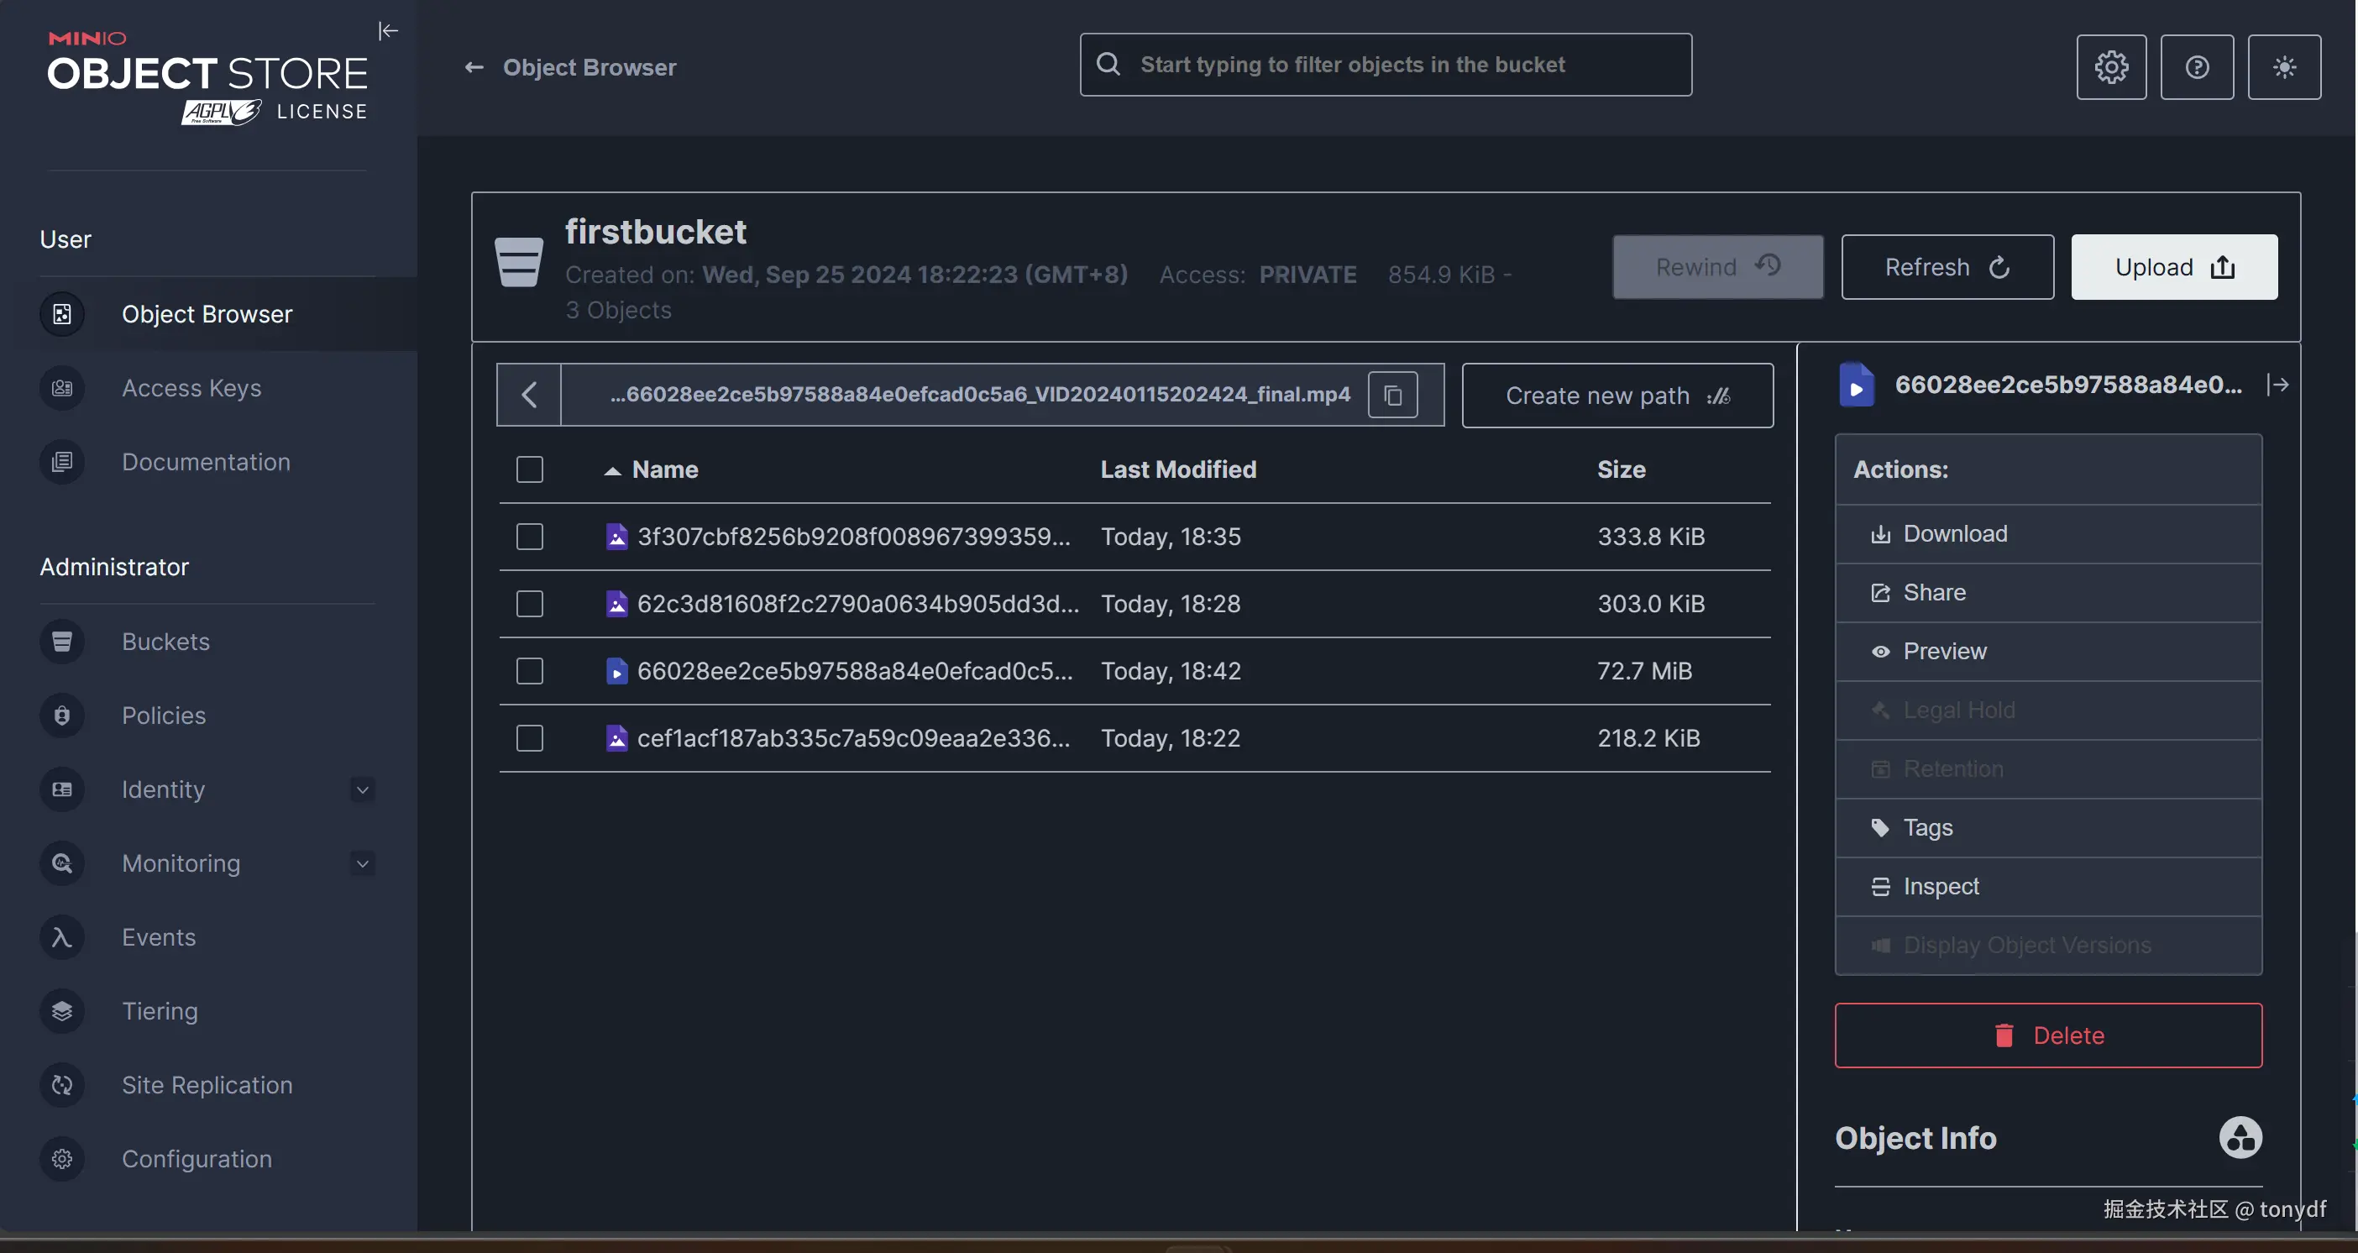
Task: Sort objects by the Name column arrow
Action: 612,470
